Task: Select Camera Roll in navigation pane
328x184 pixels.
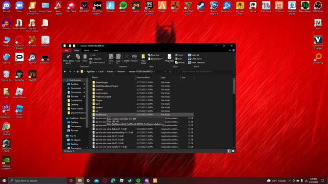Action: [76, 100]
